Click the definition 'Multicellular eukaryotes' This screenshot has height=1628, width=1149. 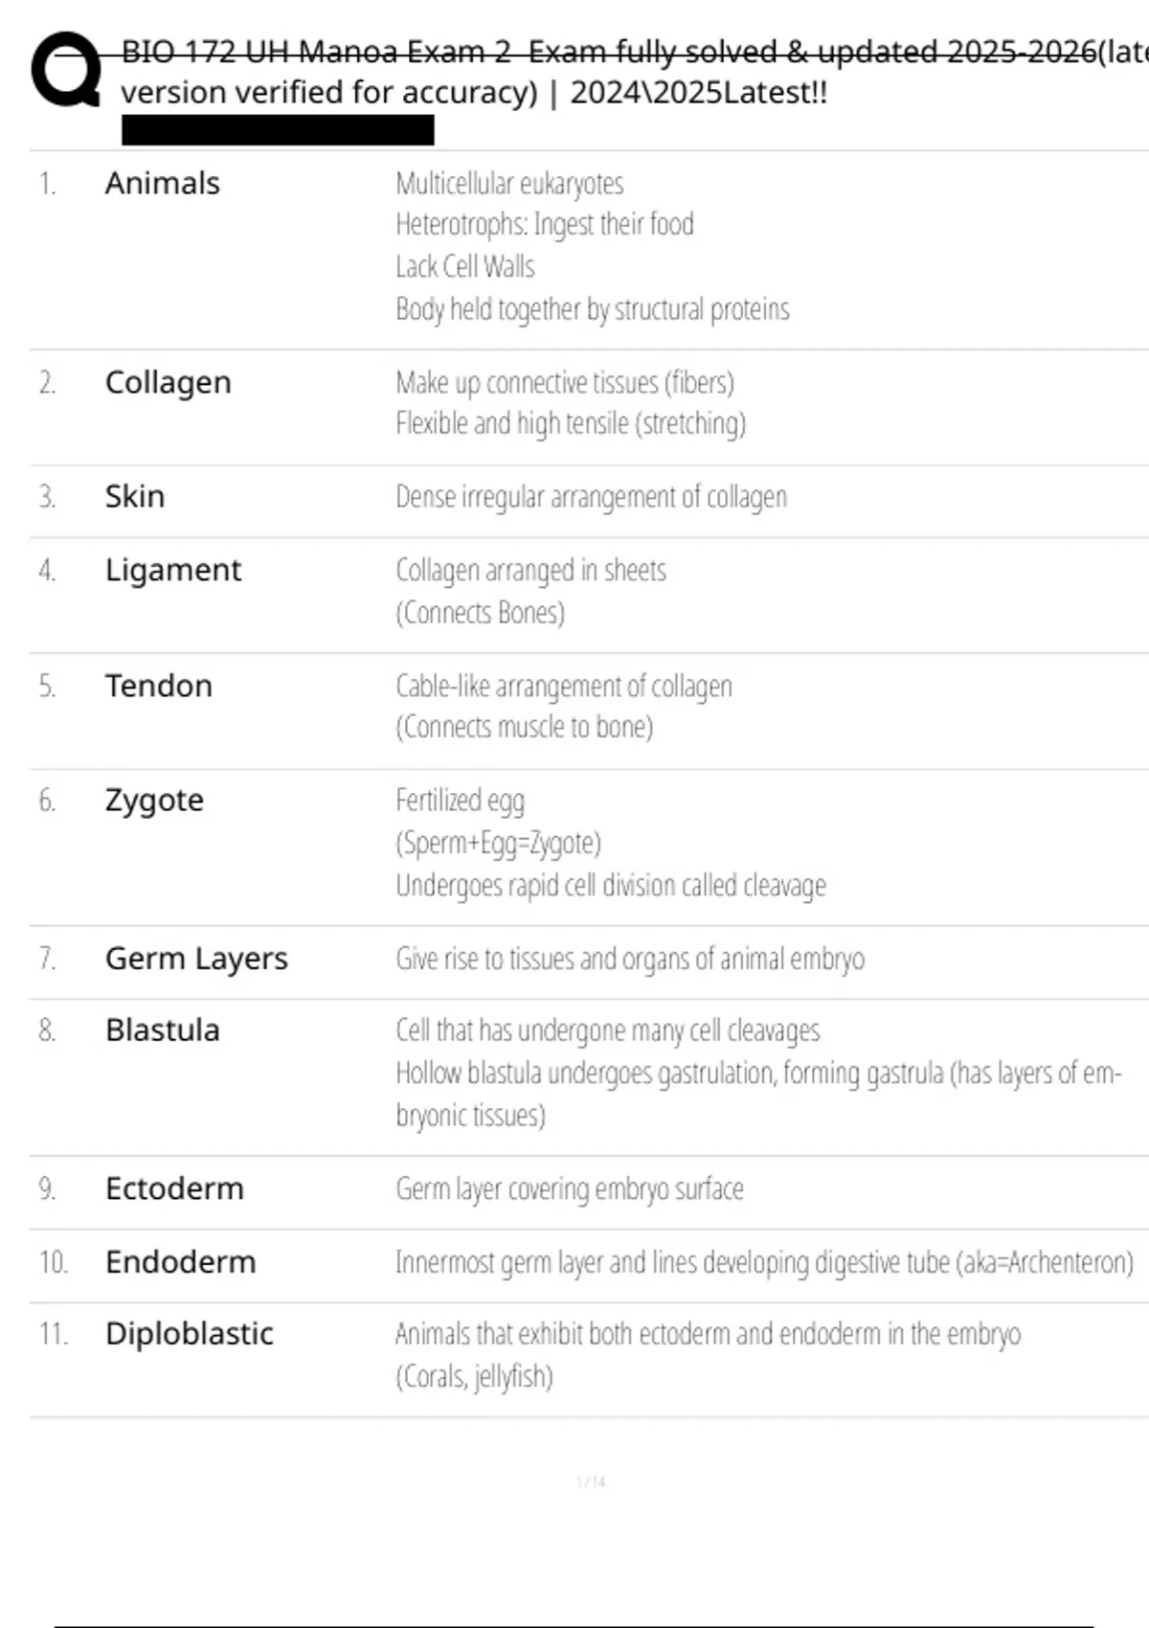tap(509, 183)
